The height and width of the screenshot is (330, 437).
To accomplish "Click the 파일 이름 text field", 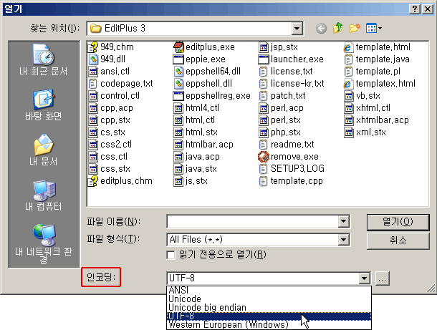I will click(x=252, y=220).
